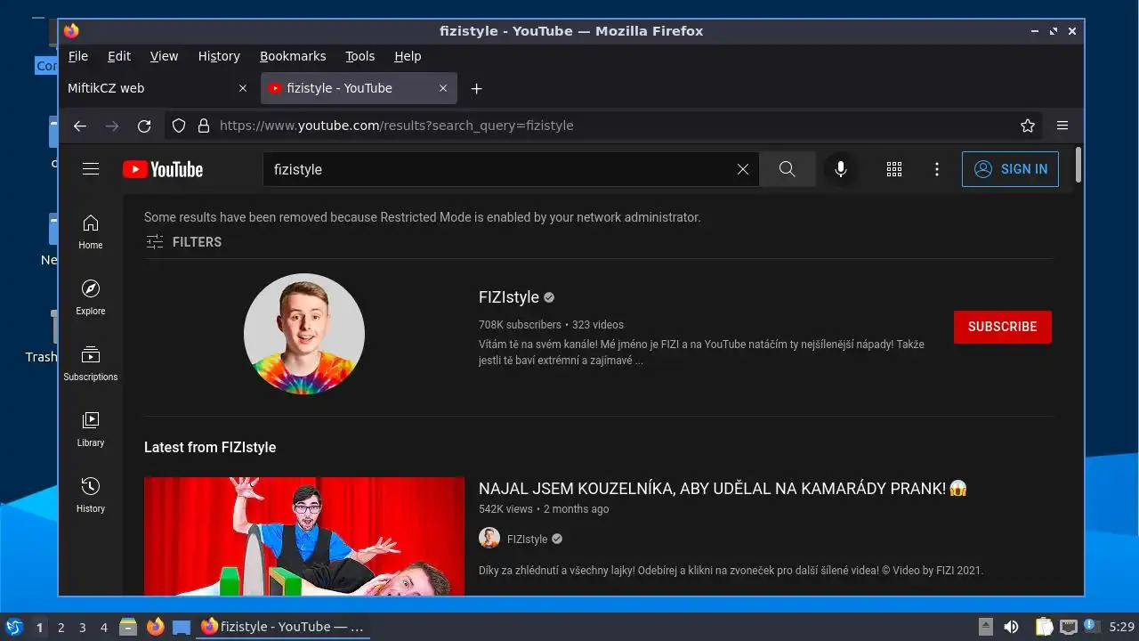Close the MiftikCZ web tab
The image size is (1139, 641).
pyautogui.click(x=243, y=88)
